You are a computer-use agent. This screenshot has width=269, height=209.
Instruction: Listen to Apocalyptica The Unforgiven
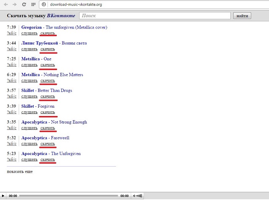coord(29,160)
